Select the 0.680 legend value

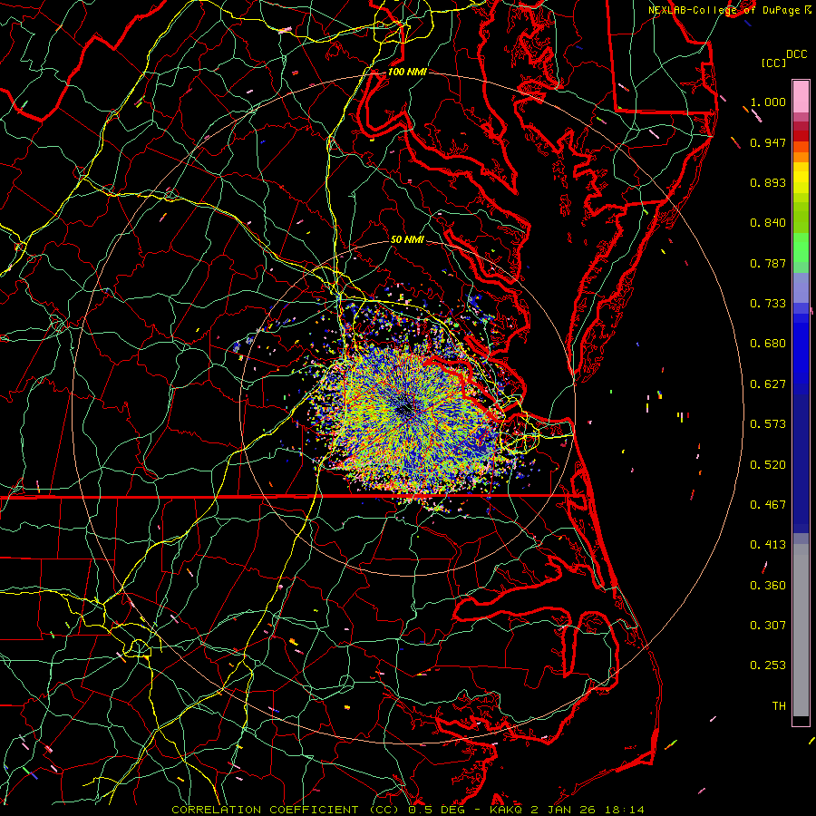point(768,344)
